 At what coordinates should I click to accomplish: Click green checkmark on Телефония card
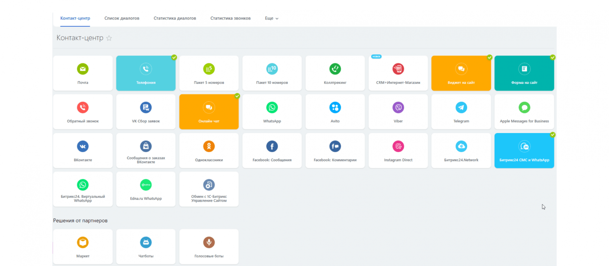click(174, 58)
